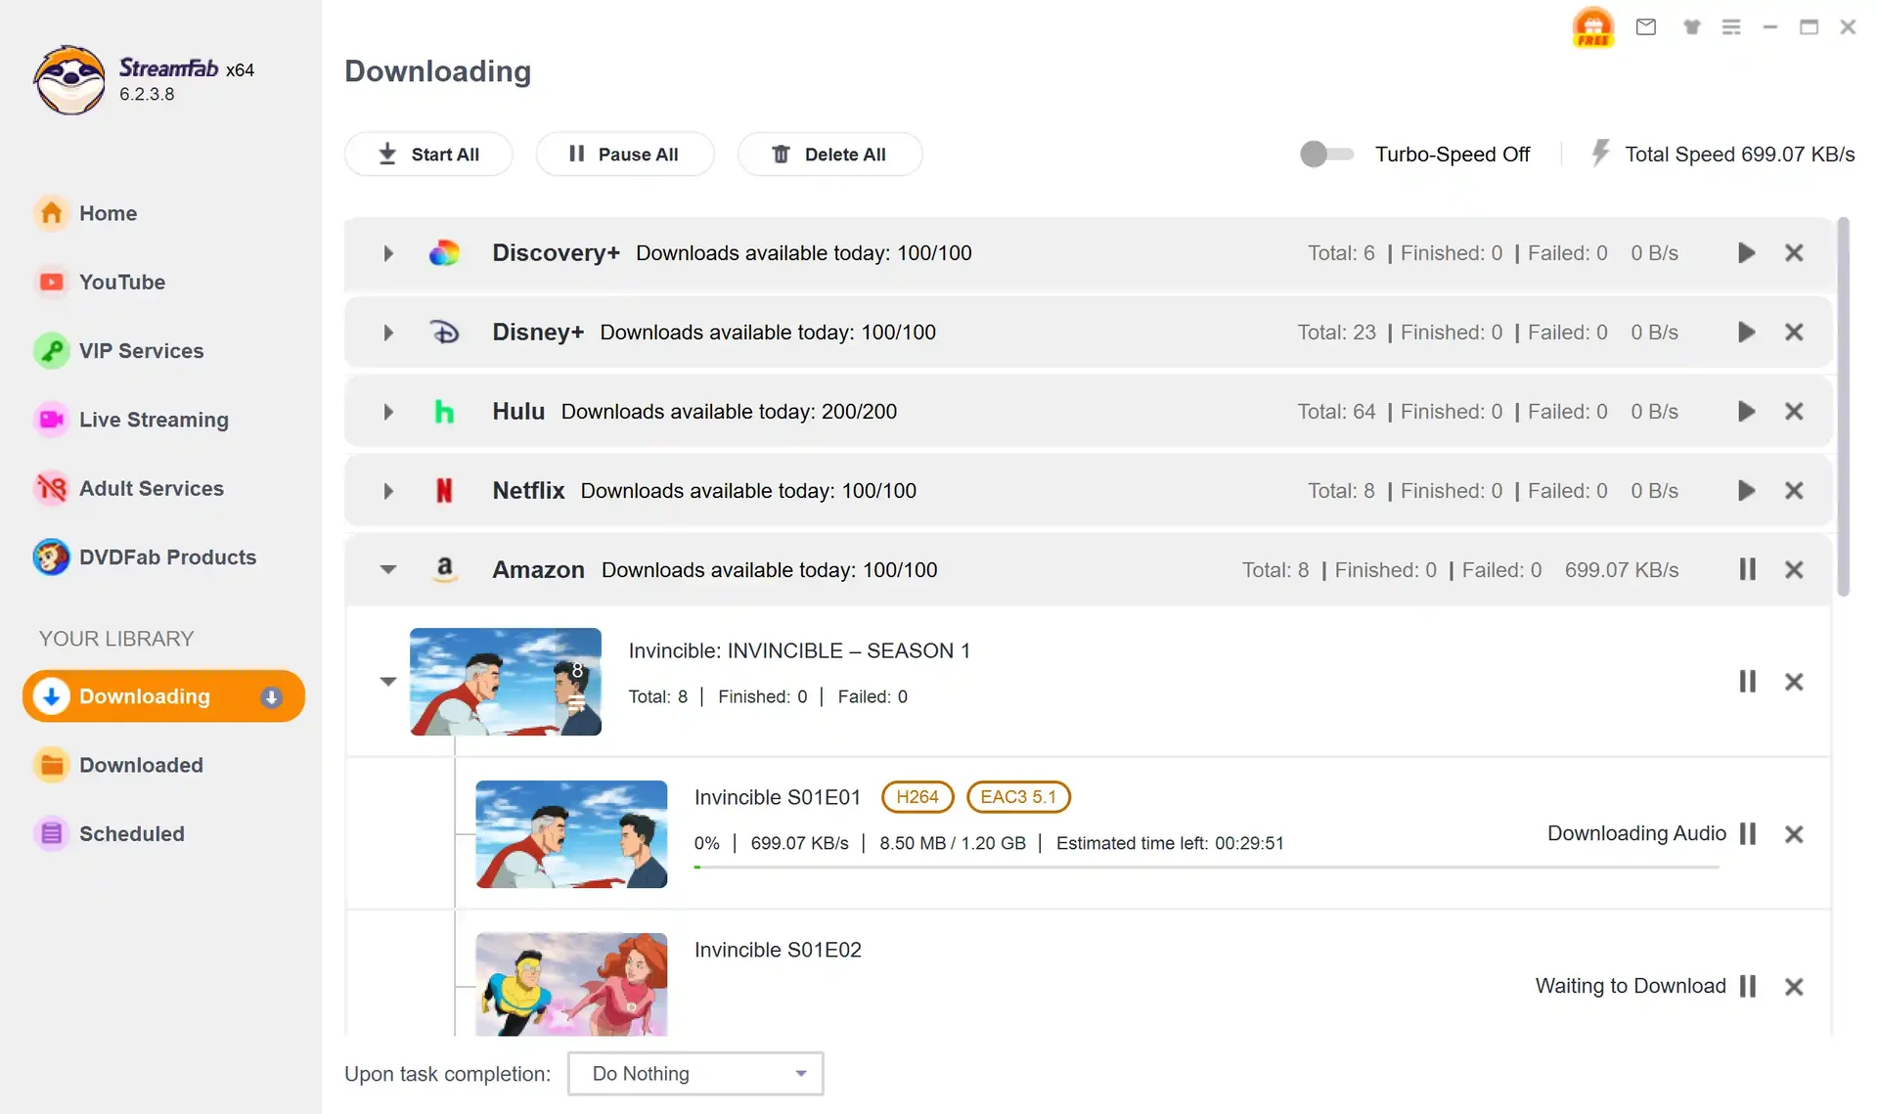Select the Downloading library item

[163, 696]
